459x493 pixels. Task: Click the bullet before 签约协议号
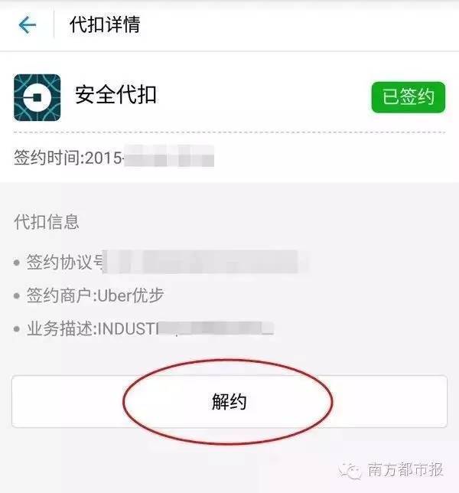pos(17,263)
